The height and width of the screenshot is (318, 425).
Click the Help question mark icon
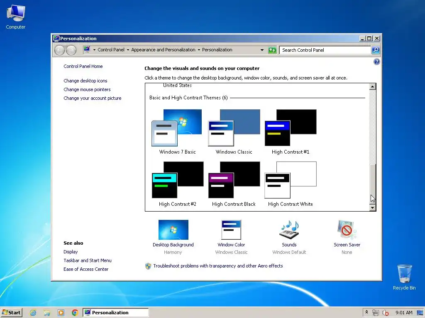click(x=376, y=62)
